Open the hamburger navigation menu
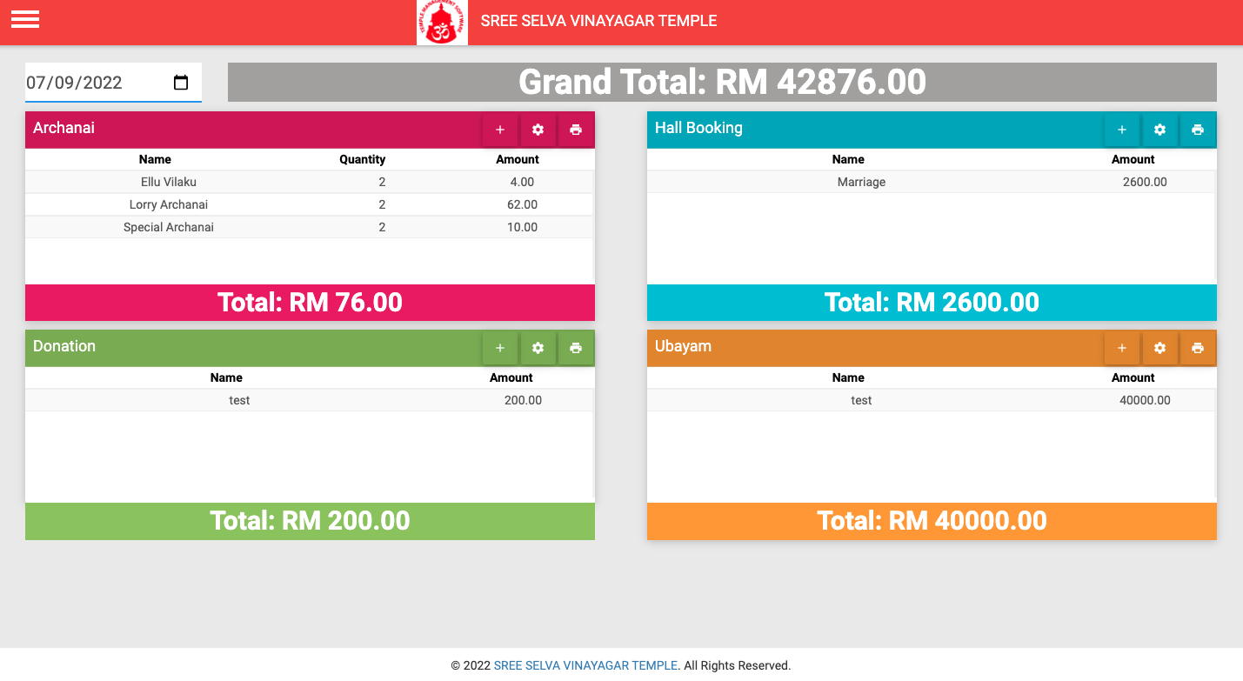1243x681 pixels. click(25, 19)
